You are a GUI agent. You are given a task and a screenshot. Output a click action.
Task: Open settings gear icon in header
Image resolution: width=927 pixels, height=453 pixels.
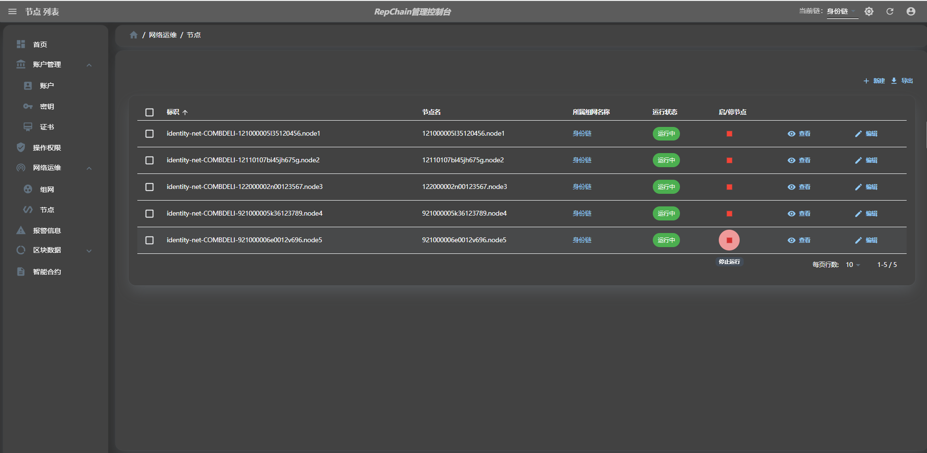pyautogui.click(x=869, y=11)
